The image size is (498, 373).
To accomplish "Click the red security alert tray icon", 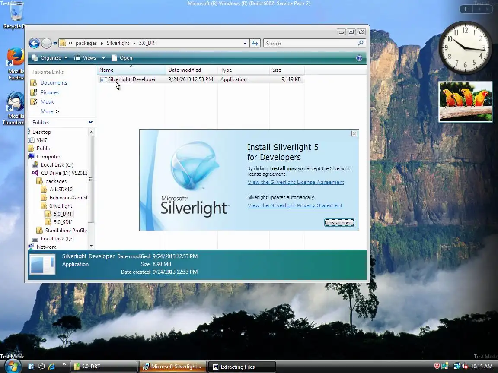I will [437, 366].
